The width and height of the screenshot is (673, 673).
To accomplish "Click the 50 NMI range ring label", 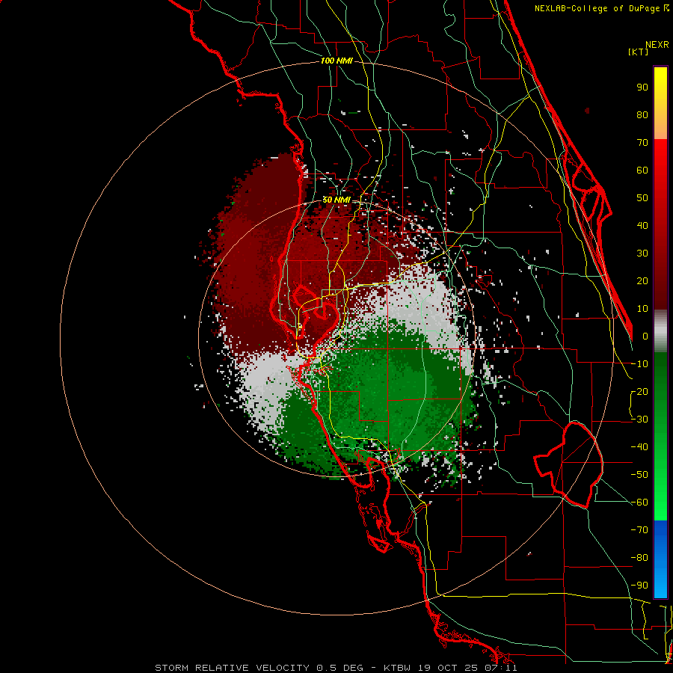I will [x=336, y=200].
